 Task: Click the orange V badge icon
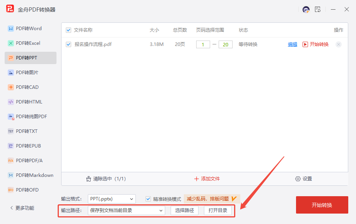pyautogui.click(x=234, y=199)
